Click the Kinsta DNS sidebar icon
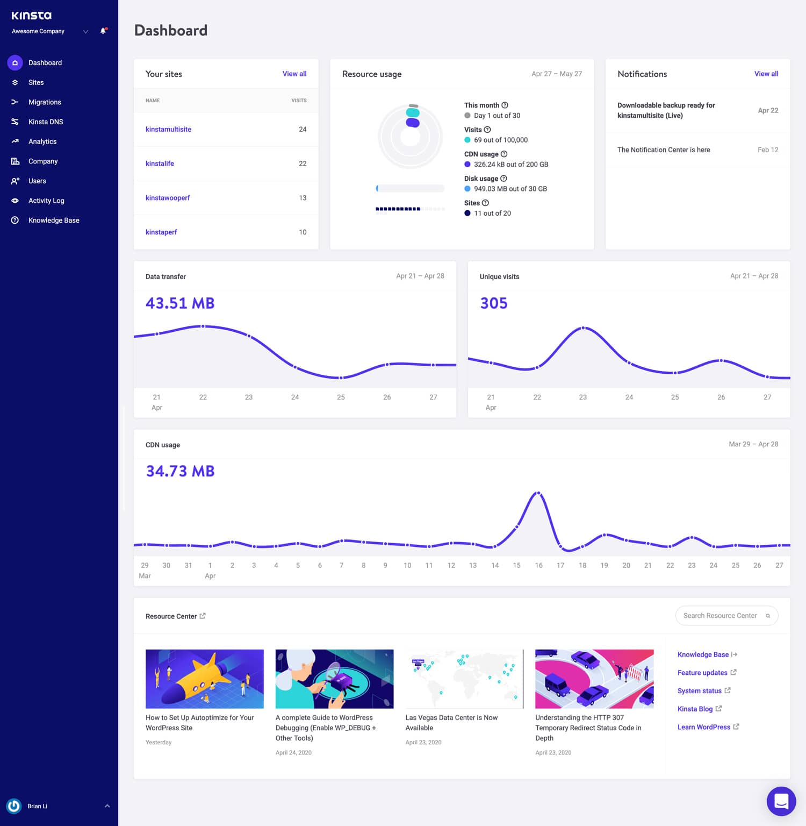806x826 pixels. [15, 122]
